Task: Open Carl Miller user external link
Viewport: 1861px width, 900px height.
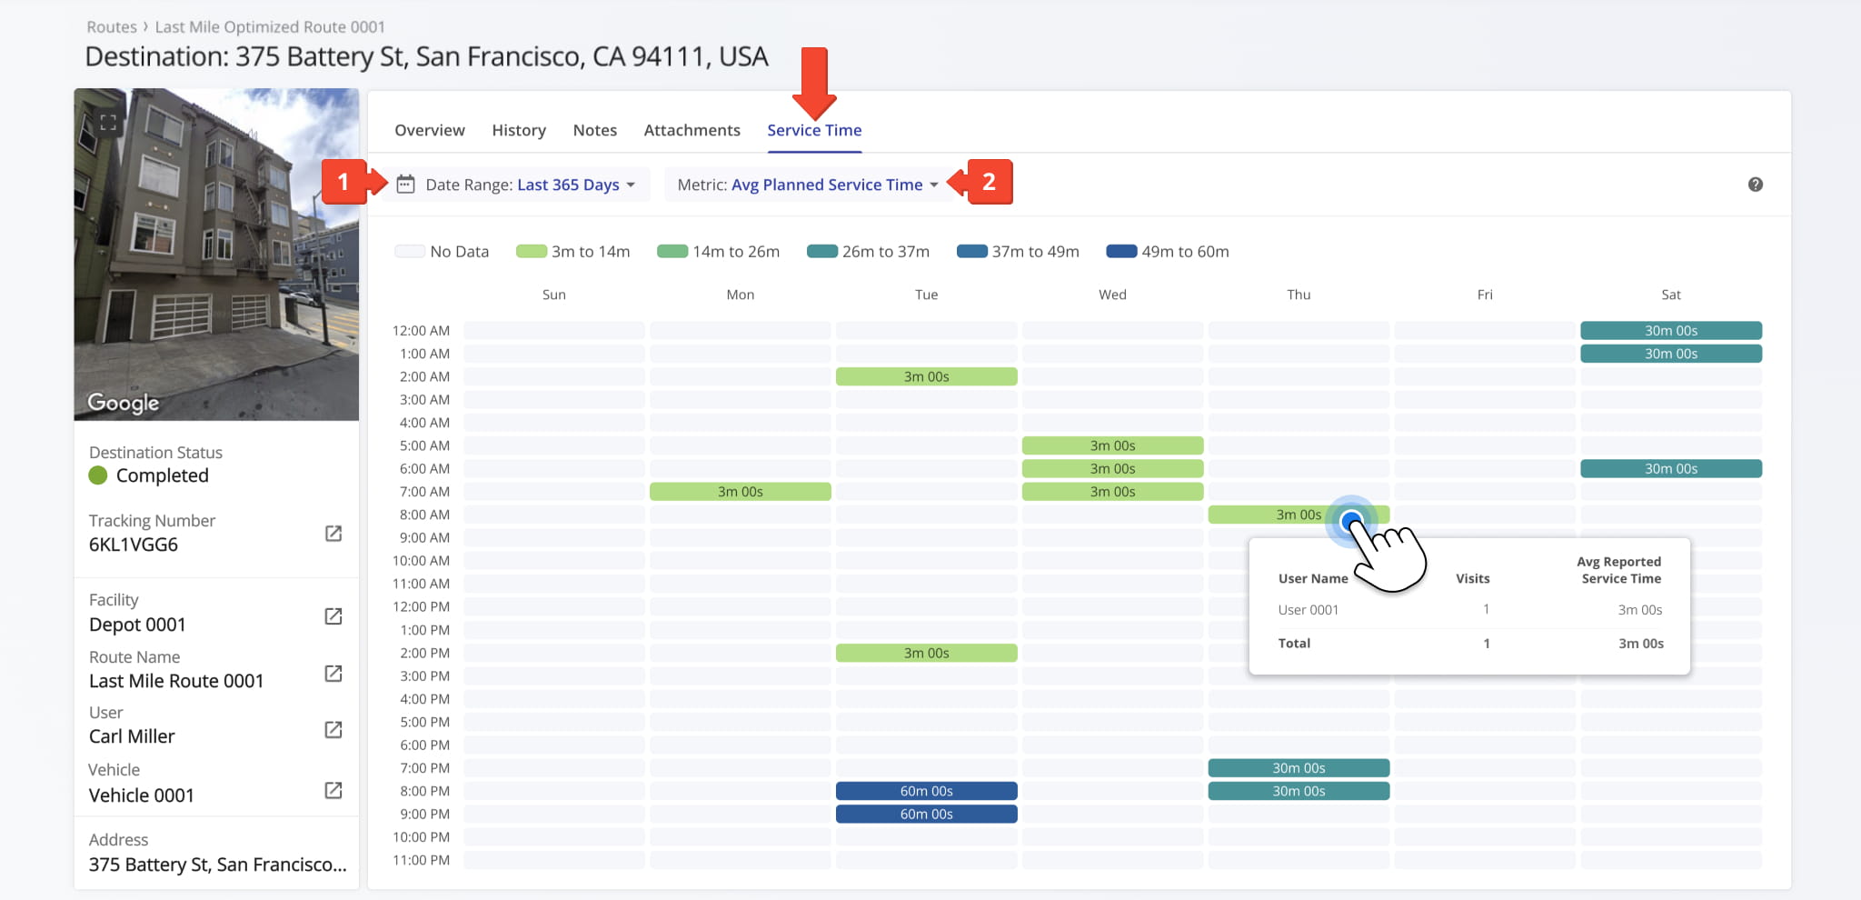Action: pyautogui.click(x=333, y=729)
